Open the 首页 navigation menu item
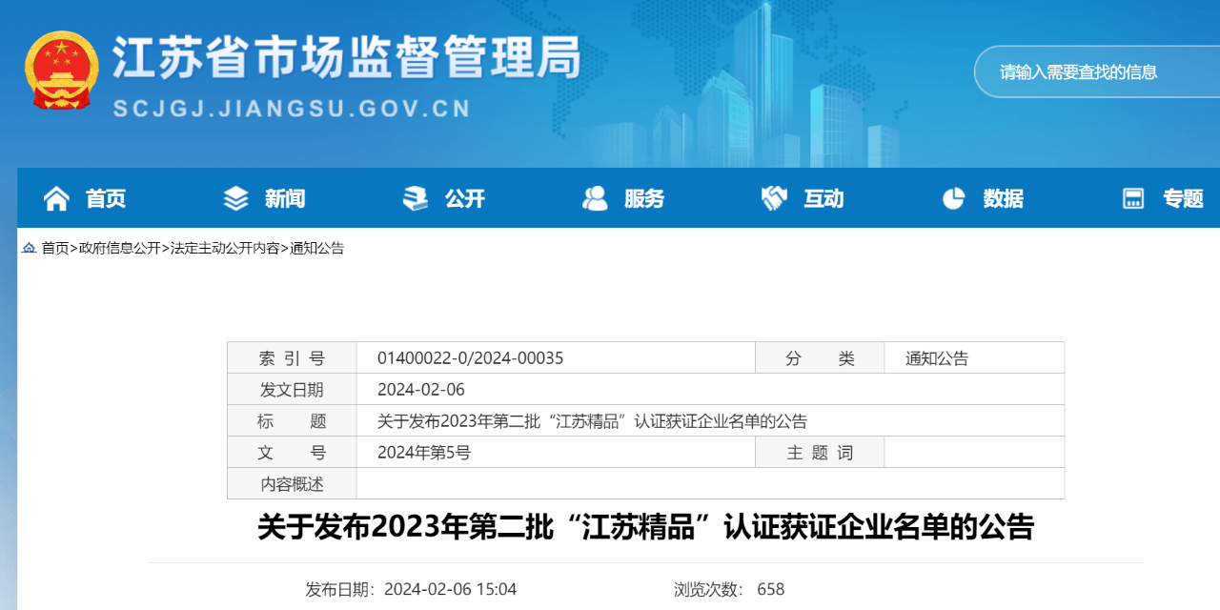 [x=106, y=198]
